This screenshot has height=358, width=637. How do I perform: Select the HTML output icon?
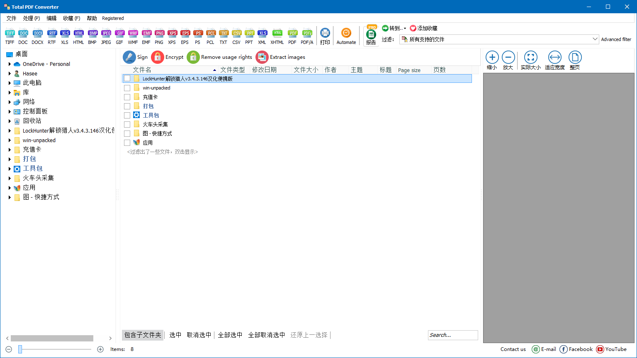(x=78, y=36)
